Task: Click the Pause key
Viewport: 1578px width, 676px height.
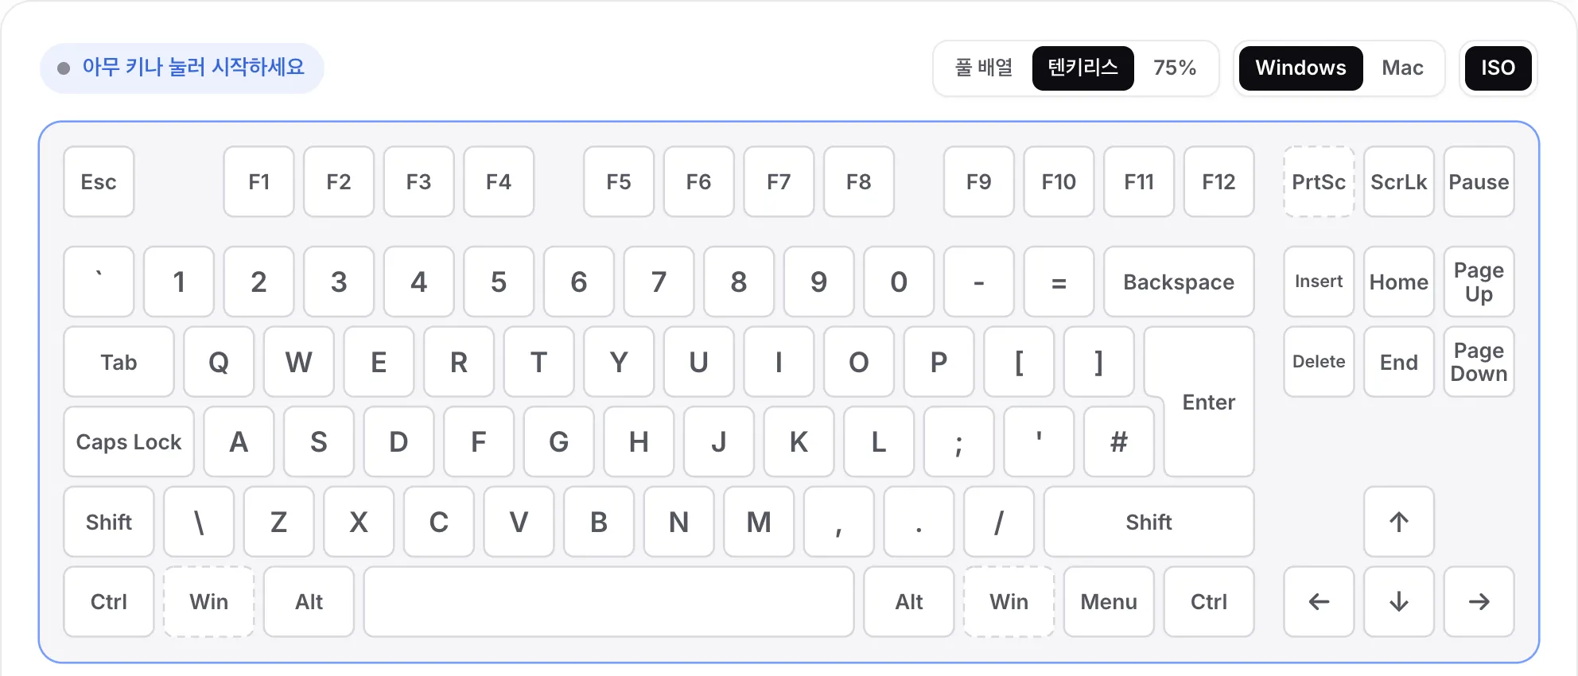Action: (x=1479, y=181)
